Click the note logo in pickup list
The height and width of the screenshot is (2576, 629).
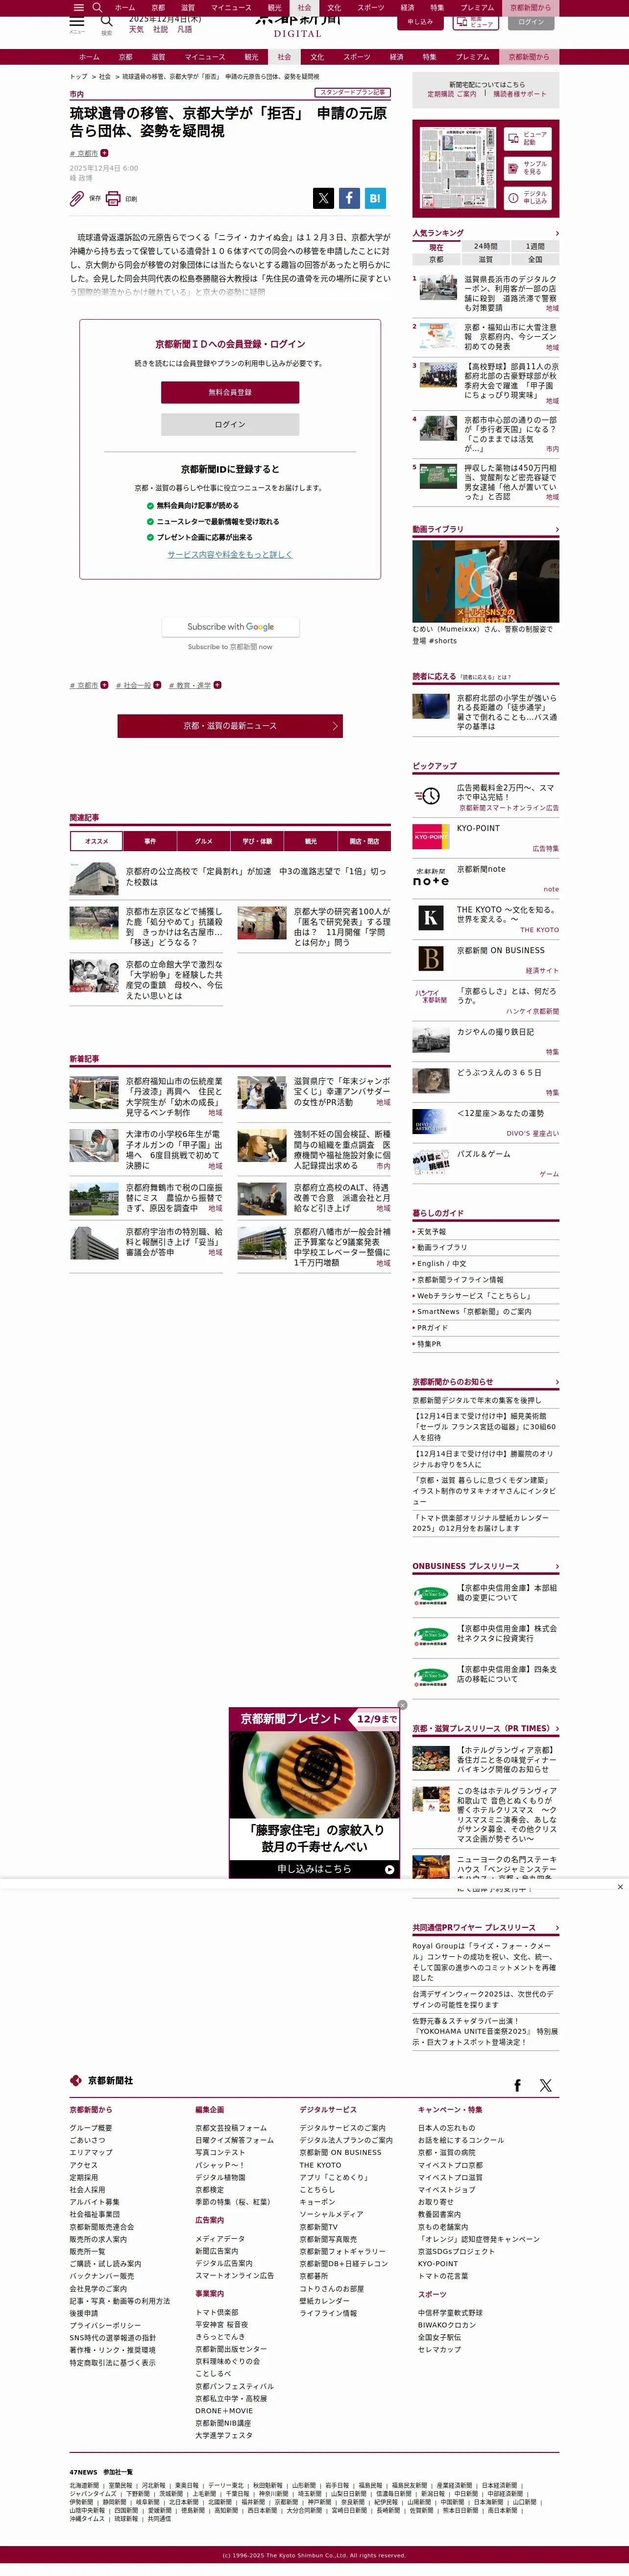(430, 877)
